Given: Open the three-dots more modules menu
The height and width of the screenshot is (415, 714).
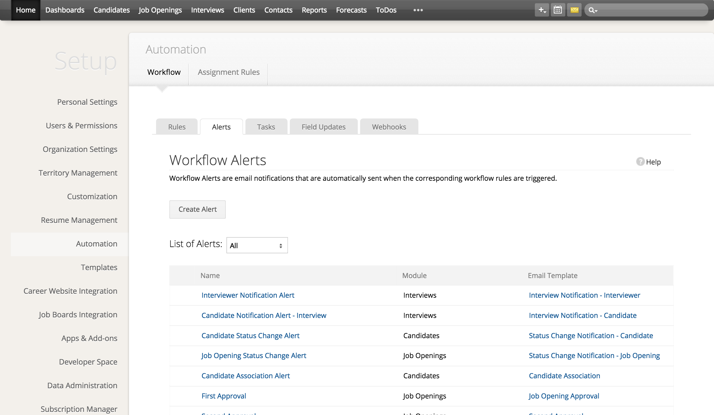Looking at the screenshot, I should pyautogui.click(x=418, y=10).
